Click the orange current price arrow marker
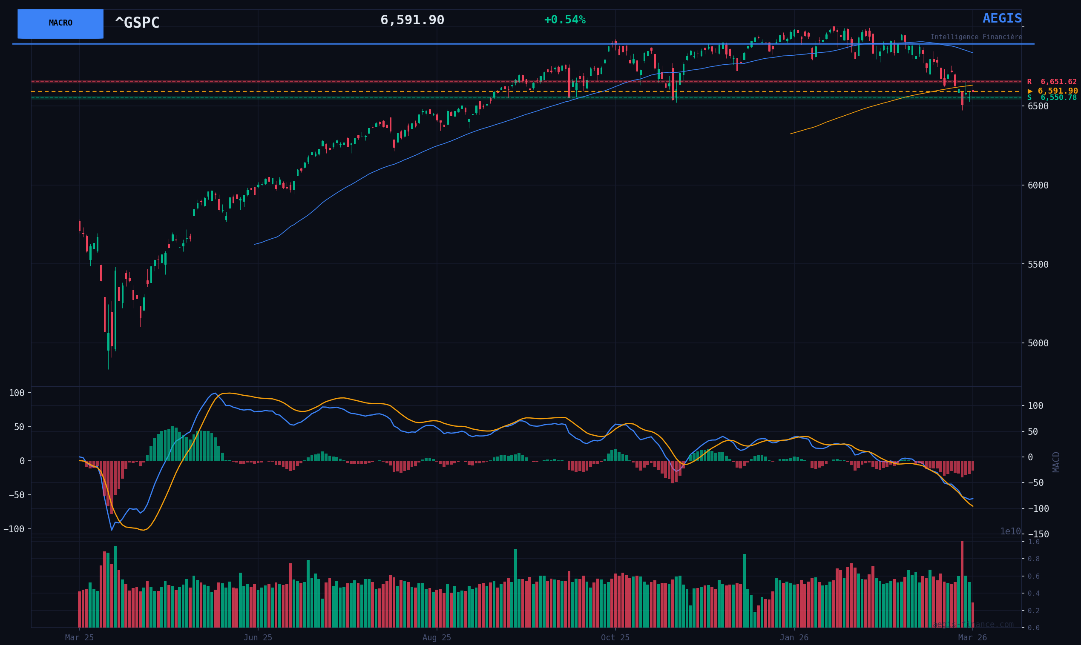1081x645 pixels. [x=1029, y=91]
